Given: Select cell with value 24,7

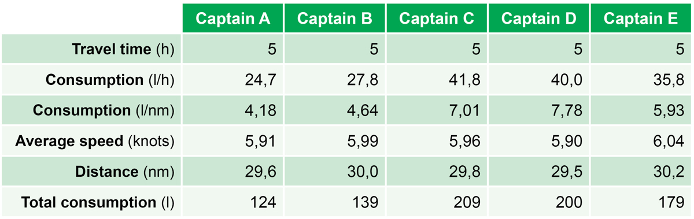Looking at the screenshot, I should point(234,80).
